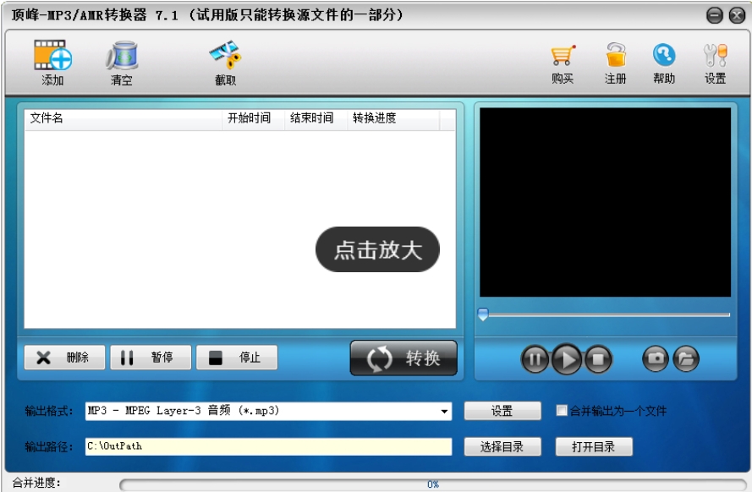The height and width of the screenshot is (492, 752).
Task: Open the 购买 (Buy) shopping cart
Action: (563, 55)
